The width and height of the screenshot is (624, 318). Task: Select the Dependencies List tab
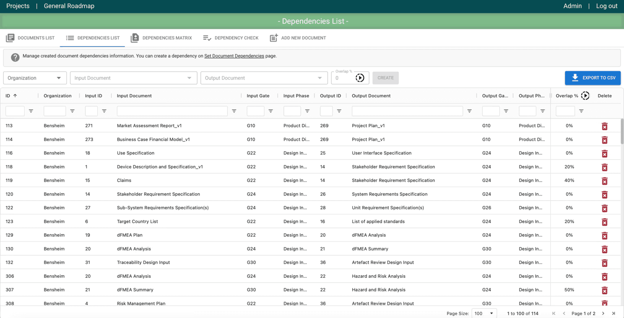tap(93, 38)
